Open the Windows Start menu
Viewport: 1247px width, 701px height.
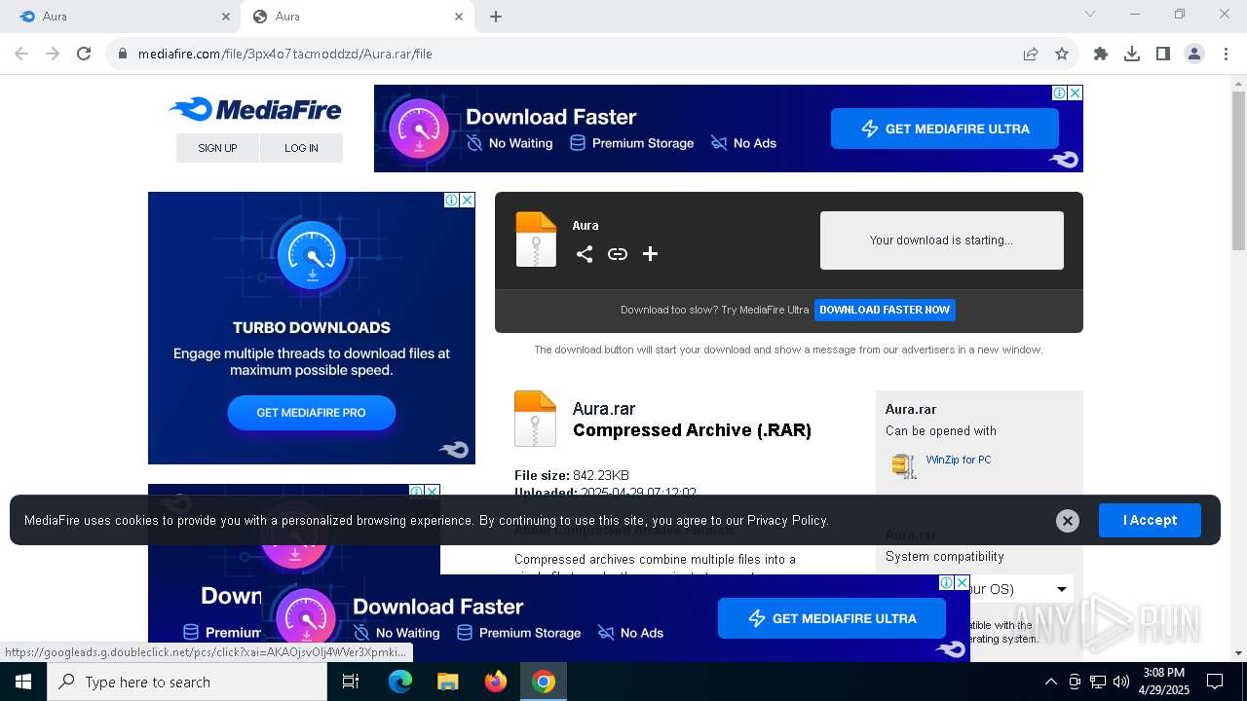coord(23,682)
